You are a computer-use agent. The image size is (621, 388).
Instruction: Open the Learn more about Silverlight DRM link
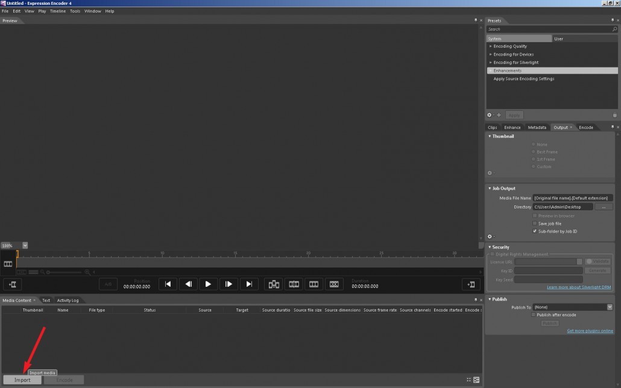pyautogui.click(x=579, y=287)
